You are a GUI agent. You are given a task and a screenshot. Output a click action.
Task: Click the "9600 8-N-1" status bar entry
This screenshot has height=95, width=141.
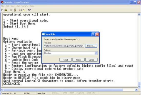tap(42, 93)
